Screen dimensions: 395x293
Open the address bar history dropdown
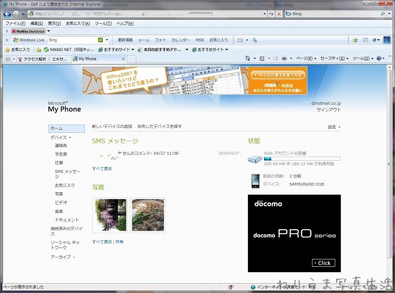[265, 14]
